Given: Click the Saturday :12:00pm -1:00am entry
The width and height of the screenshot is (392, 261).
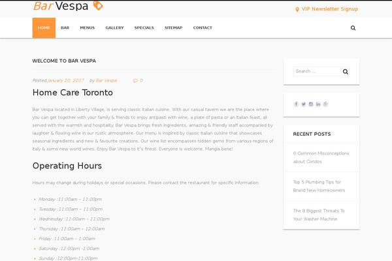Looking at the screenshot, I should pos(69,249).
